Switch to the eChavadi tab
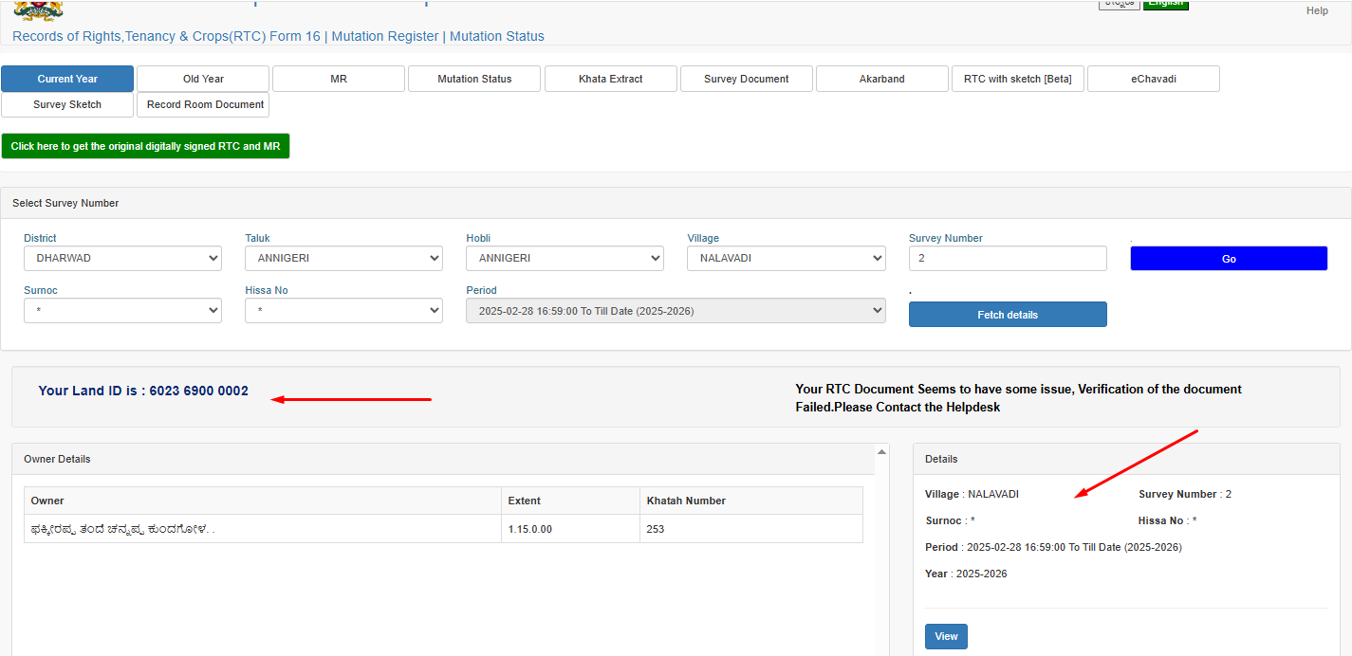1352x656 pixels. (x=1153, y=79)
